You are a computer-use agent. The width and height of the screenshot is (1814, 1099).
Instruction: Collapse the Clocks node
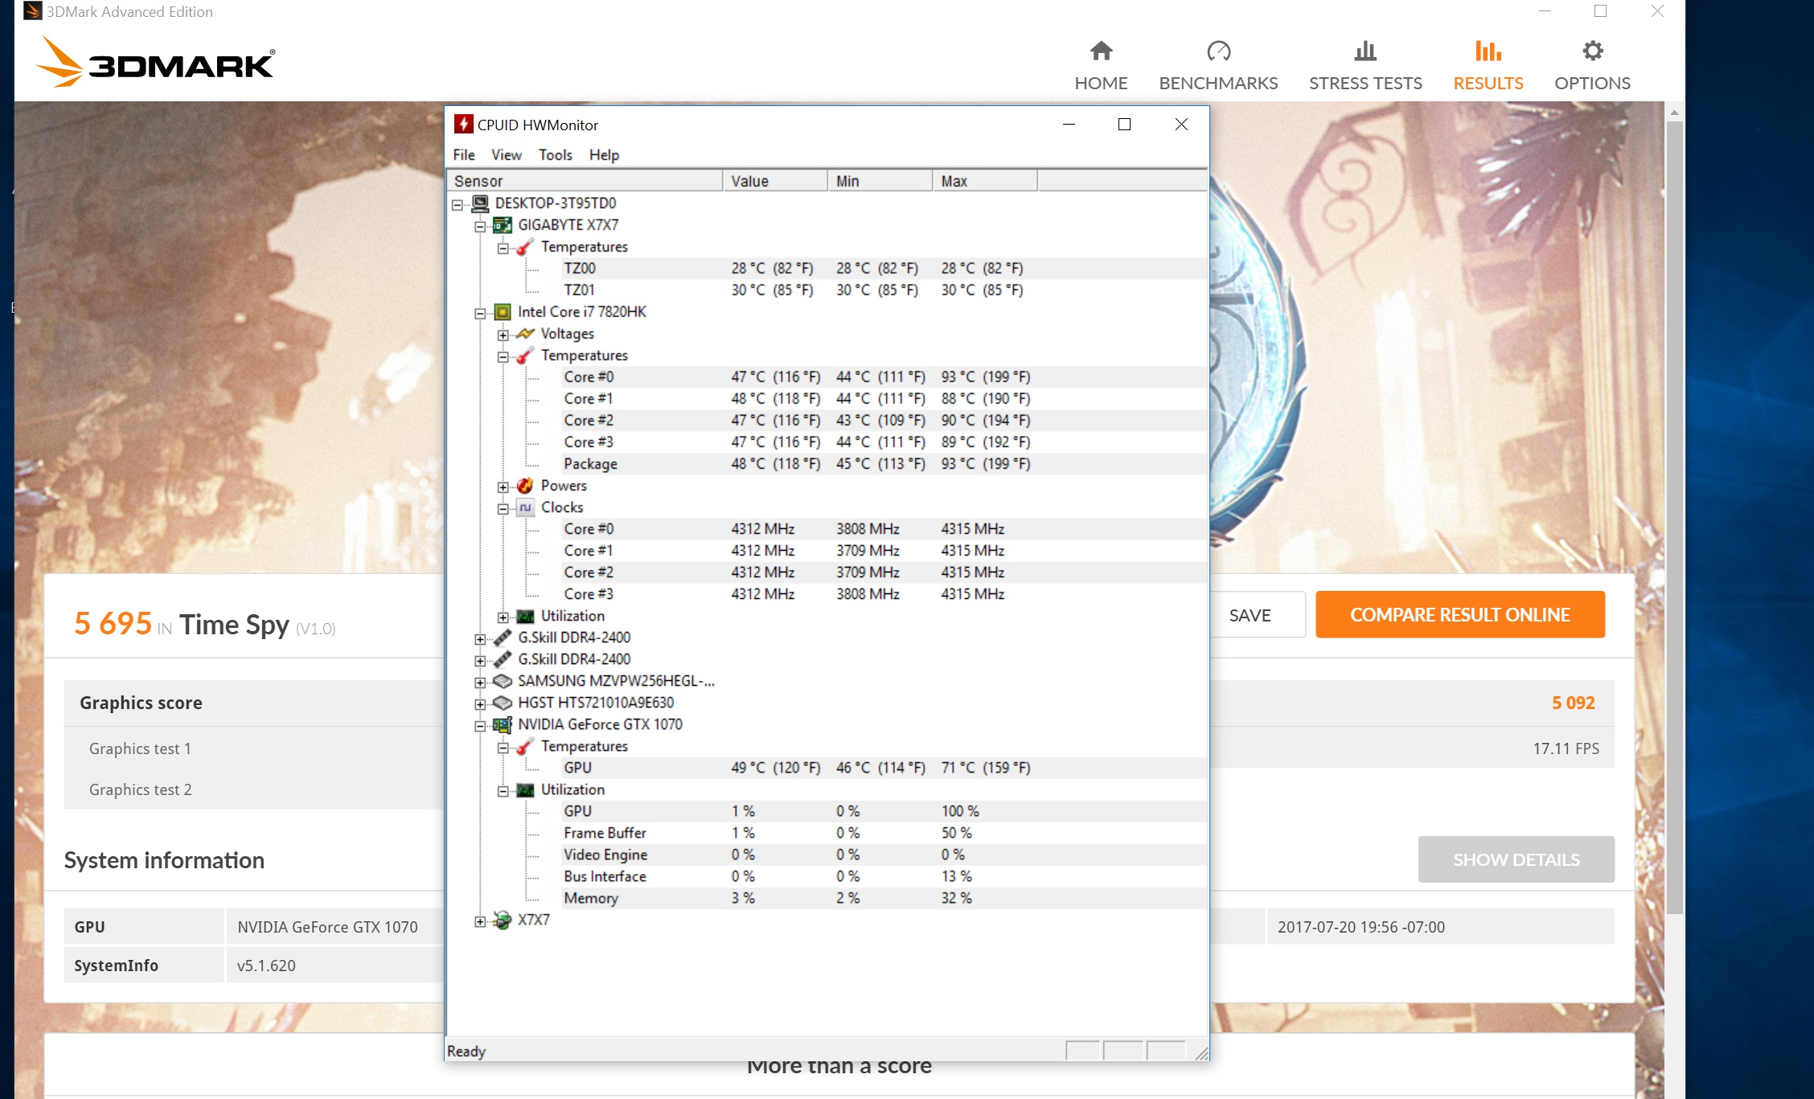point(503,508)
